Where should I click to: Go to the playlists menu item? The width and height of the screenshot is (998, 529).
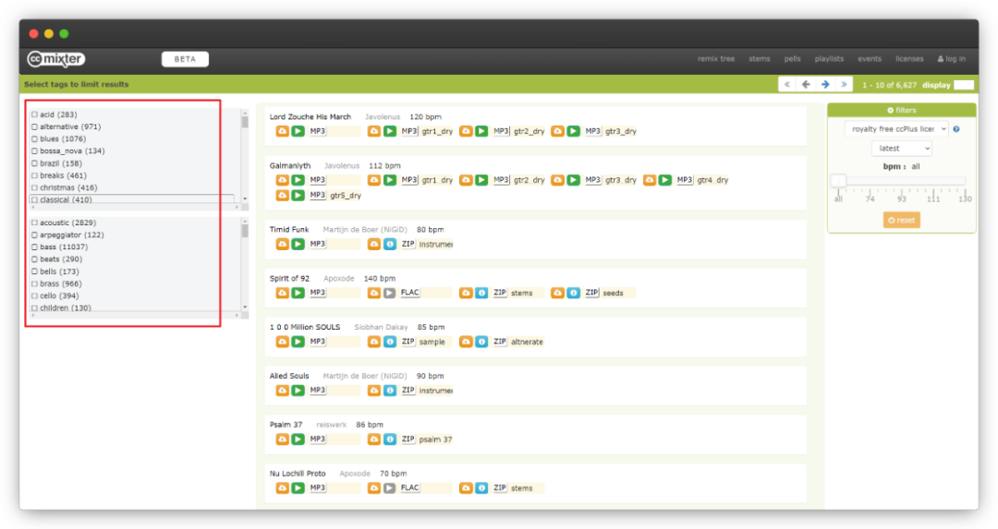pyautogui.click(x=829, y=59)
